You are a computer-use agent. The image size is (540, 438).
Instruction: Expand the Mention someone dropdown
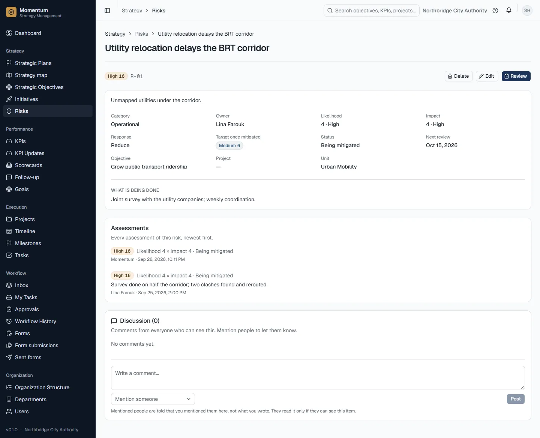(x=153, y=399)
